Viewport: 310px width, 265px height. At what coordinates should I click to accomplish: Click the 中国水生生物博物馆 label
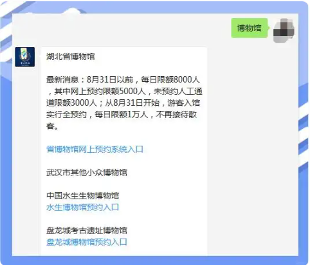[x=82, y=195]
